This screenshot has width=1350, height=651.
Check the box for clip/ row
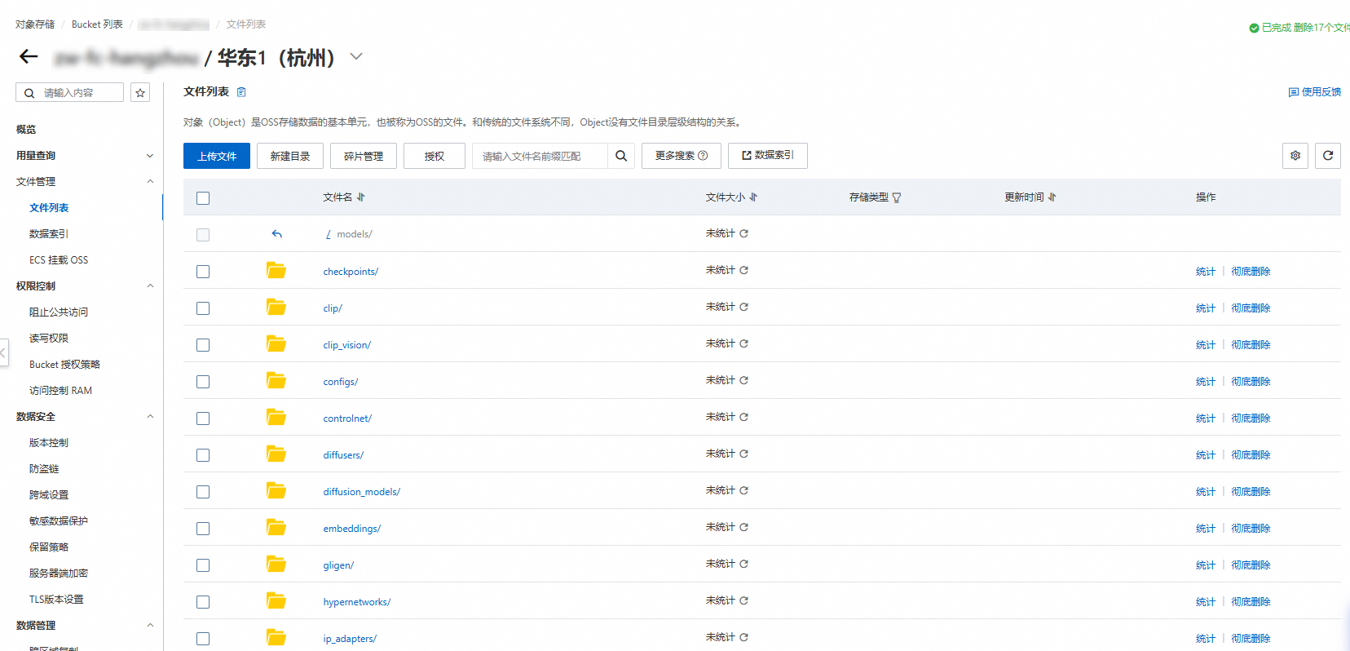click(x=203, y=308)
